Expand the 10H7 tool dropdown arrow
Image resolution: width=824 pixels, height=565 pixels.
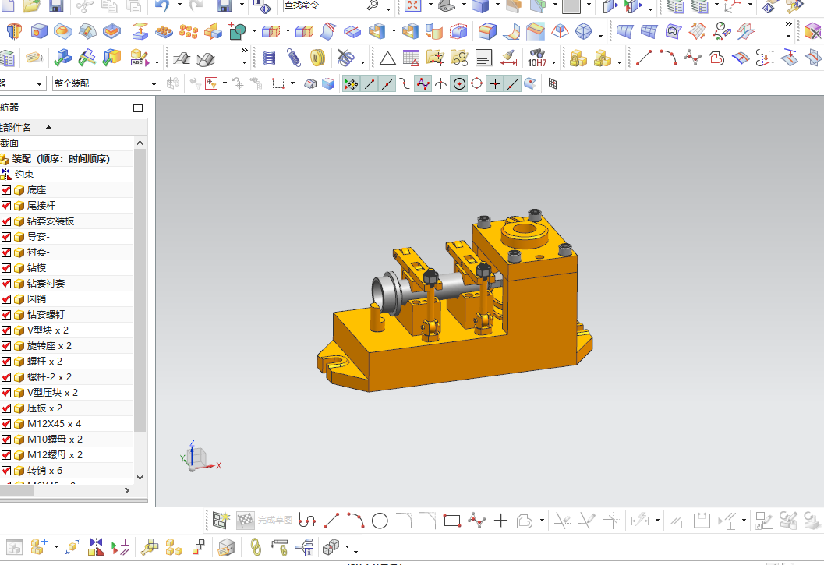pos(554,62)
